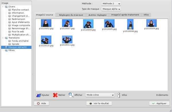
Task: Click the Filtres category icon
Action: [x=6, y=50]
